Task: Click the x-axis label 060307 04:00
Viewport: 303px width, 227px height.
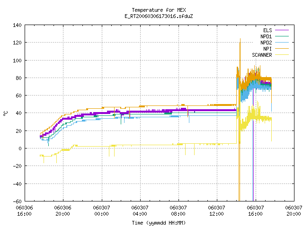Action: click(x=140, y=211)
